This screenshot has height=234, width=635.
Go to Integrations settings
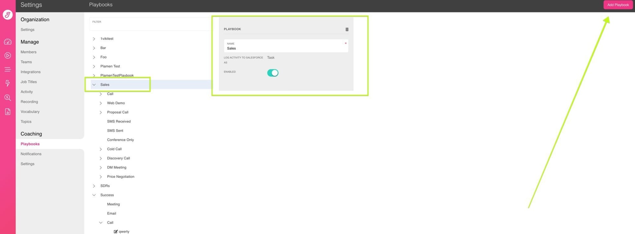click(x=30, y=72)
